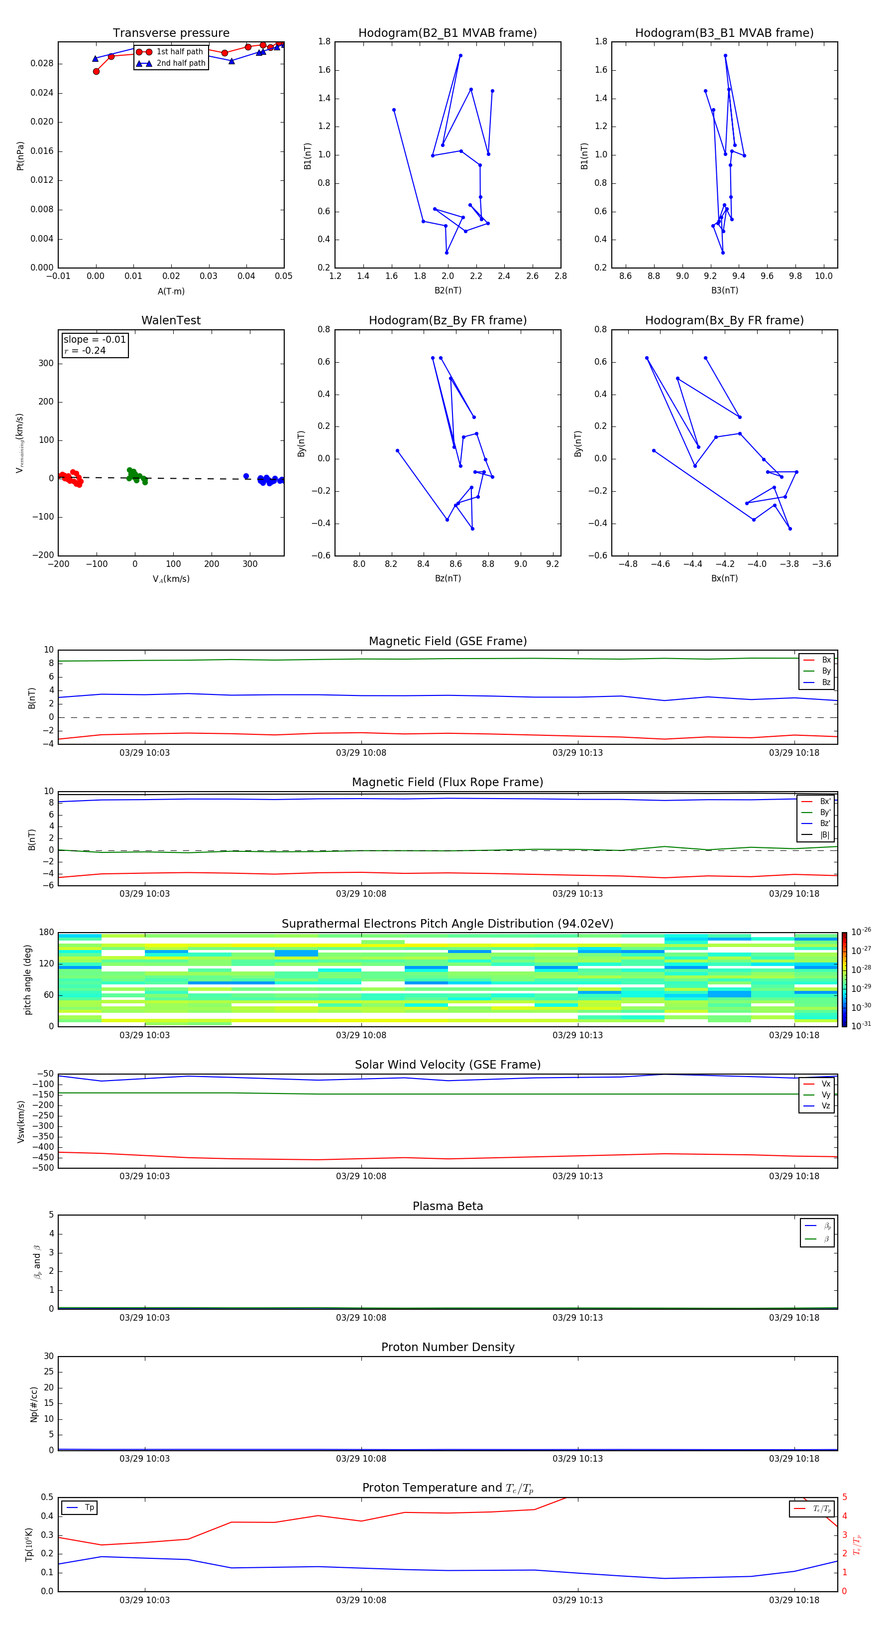Screen dimensions: 896x1644
Task: Click the 'Solar Wind Velocity (GSE Frame)' title
Action: click(448, 1065)
